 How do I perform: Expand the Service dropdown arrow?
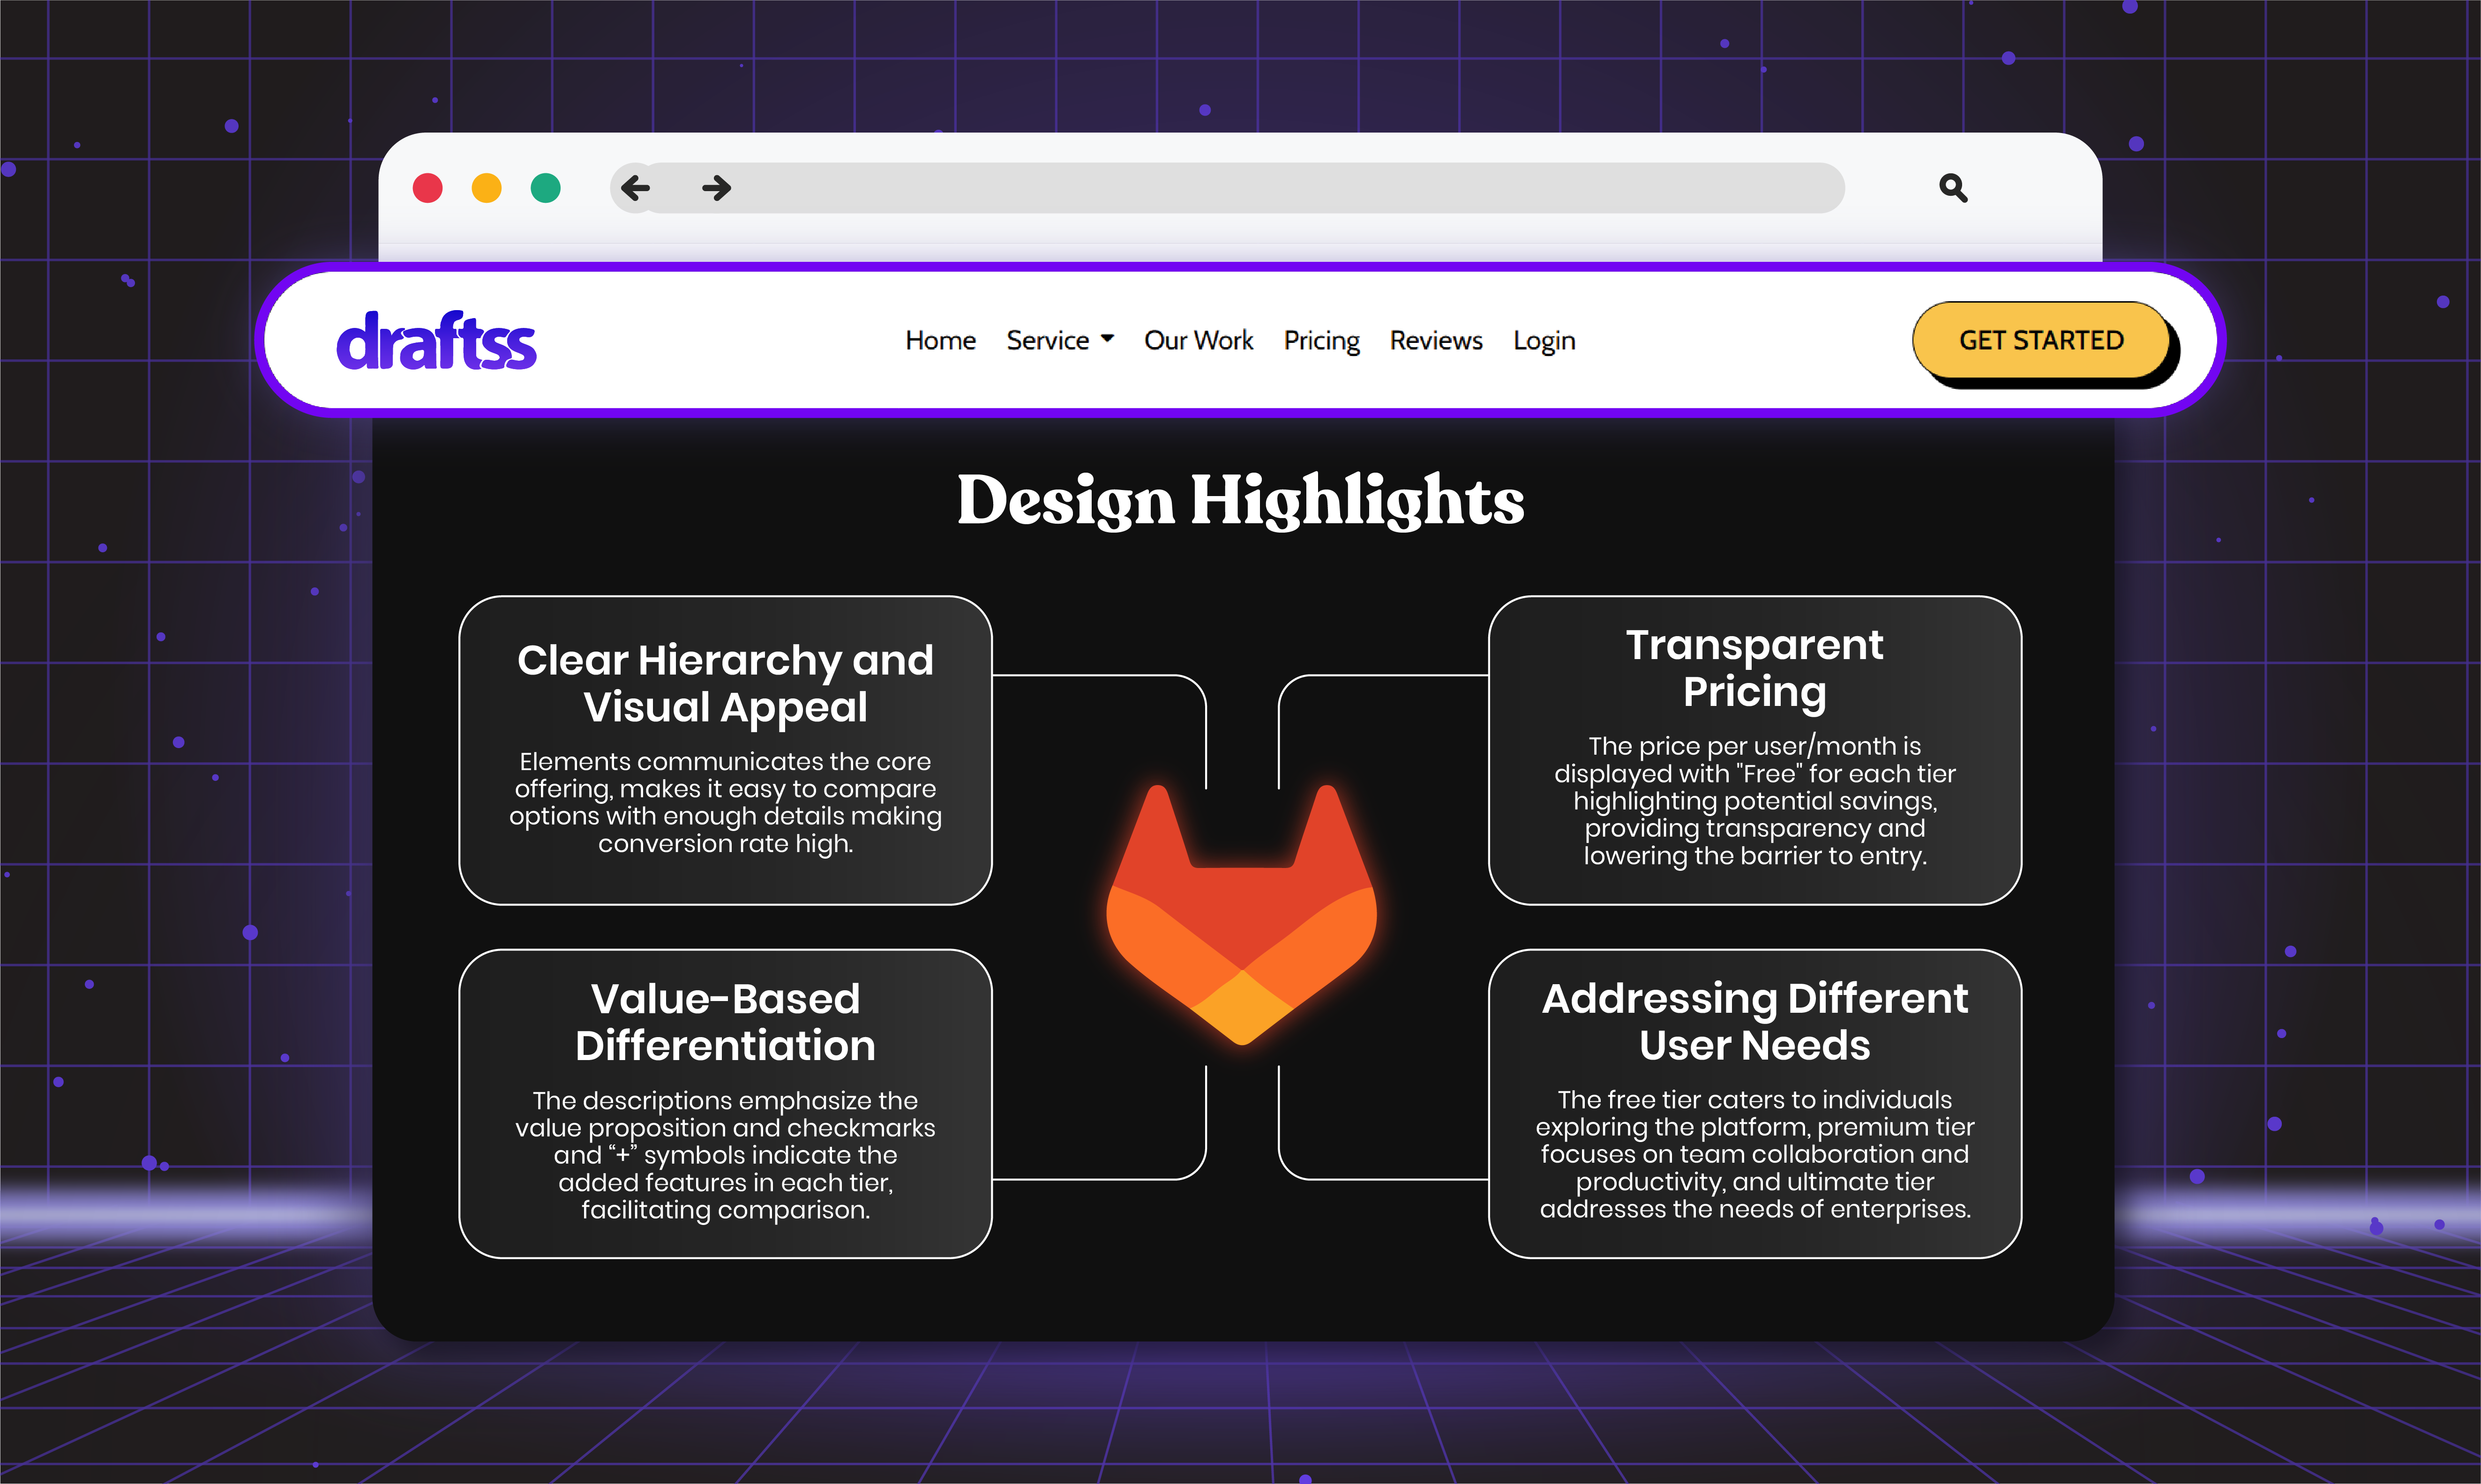[1108, 339]
